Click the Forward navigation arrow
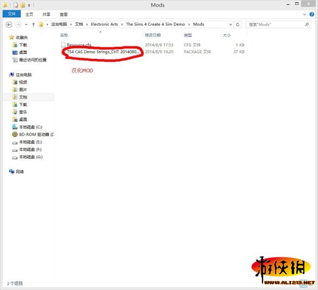The height and width of the screenshot is (290, 318). [19, 24]
